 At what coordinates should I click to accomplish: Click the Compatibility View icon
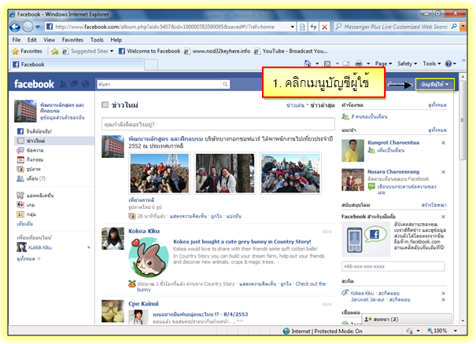tap(302, 27)
